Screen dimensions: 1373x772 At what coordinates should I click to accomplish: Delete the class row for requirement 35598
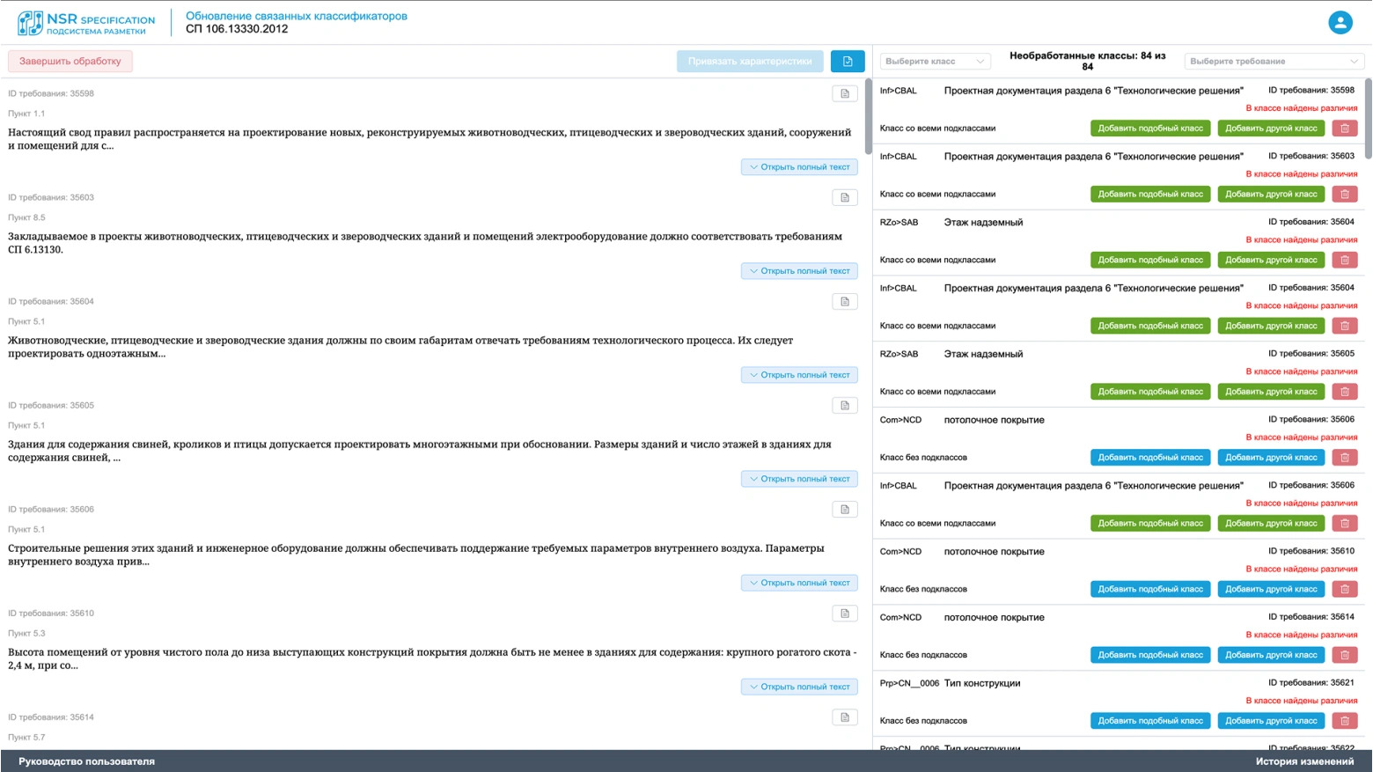[1344, 129]
